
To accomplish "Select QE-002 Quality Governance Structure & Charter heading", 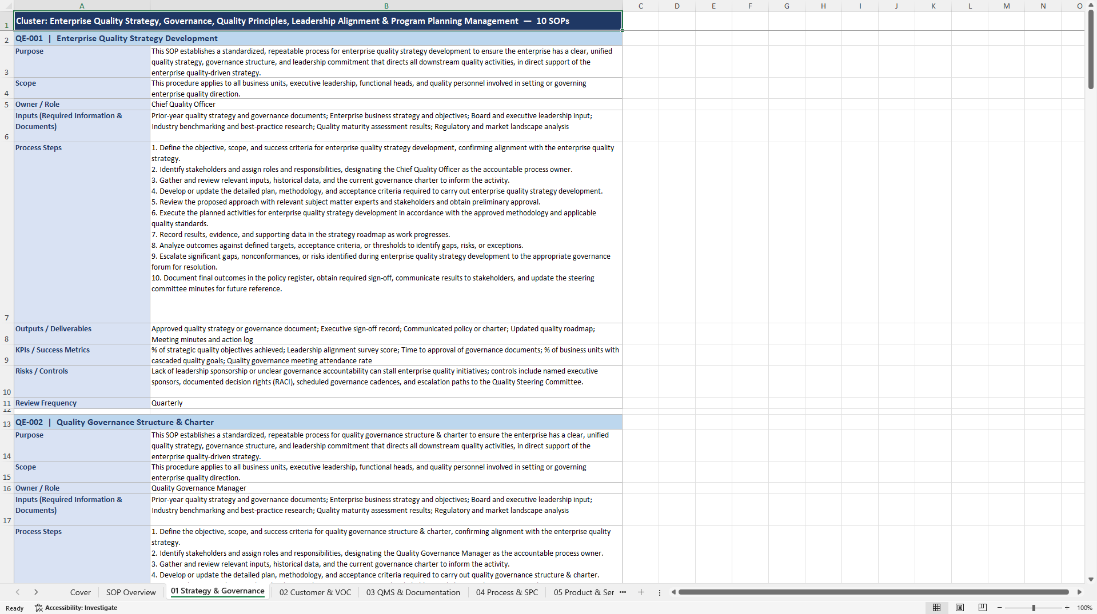I will [x=318, y=422].
